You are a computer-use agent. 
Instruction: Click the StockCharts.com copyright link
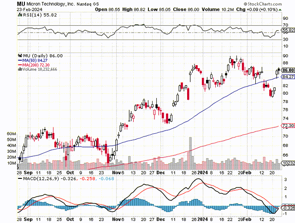click(x=263, y=4)
